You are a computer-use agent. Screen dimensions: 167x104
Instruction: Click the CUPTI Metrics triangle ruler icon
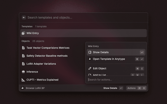23,80
